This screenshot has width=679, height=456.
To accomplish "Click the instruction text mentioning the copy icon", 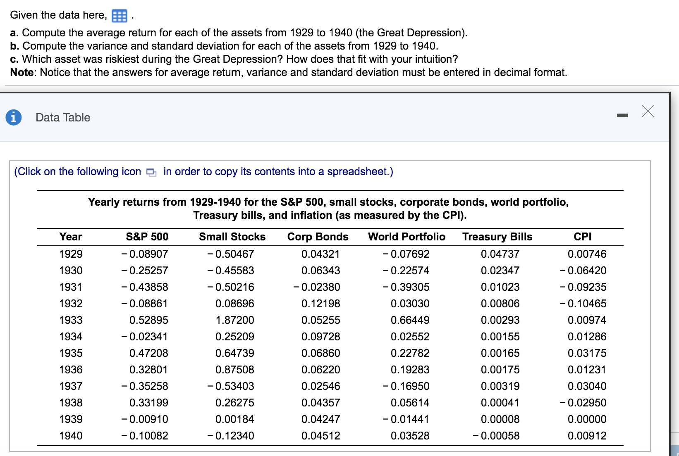I will [x=203, y=172].
